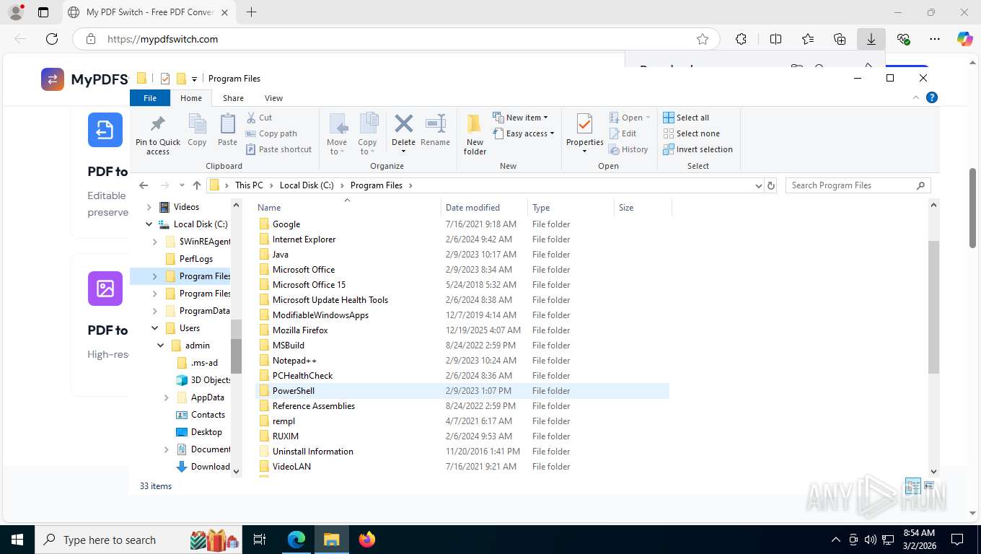Open Edge Extensions puzzle icon

click(741, 39)
